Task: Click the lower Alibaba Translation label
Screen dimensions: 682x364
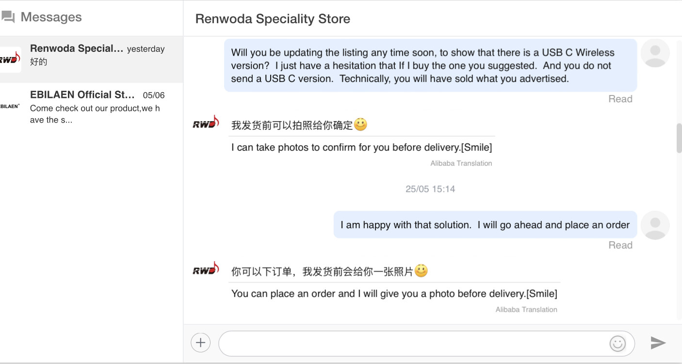Action: 526,309
